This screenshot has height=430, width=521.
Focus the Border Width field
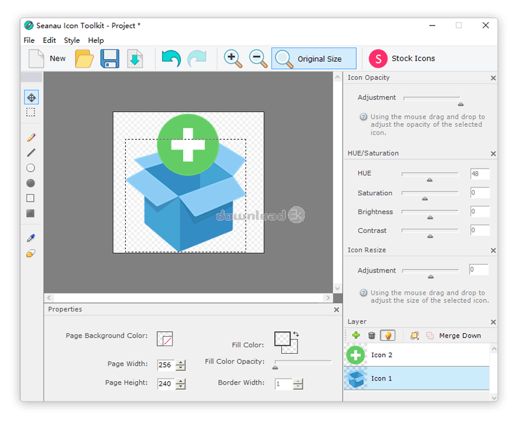coord(283,384)
